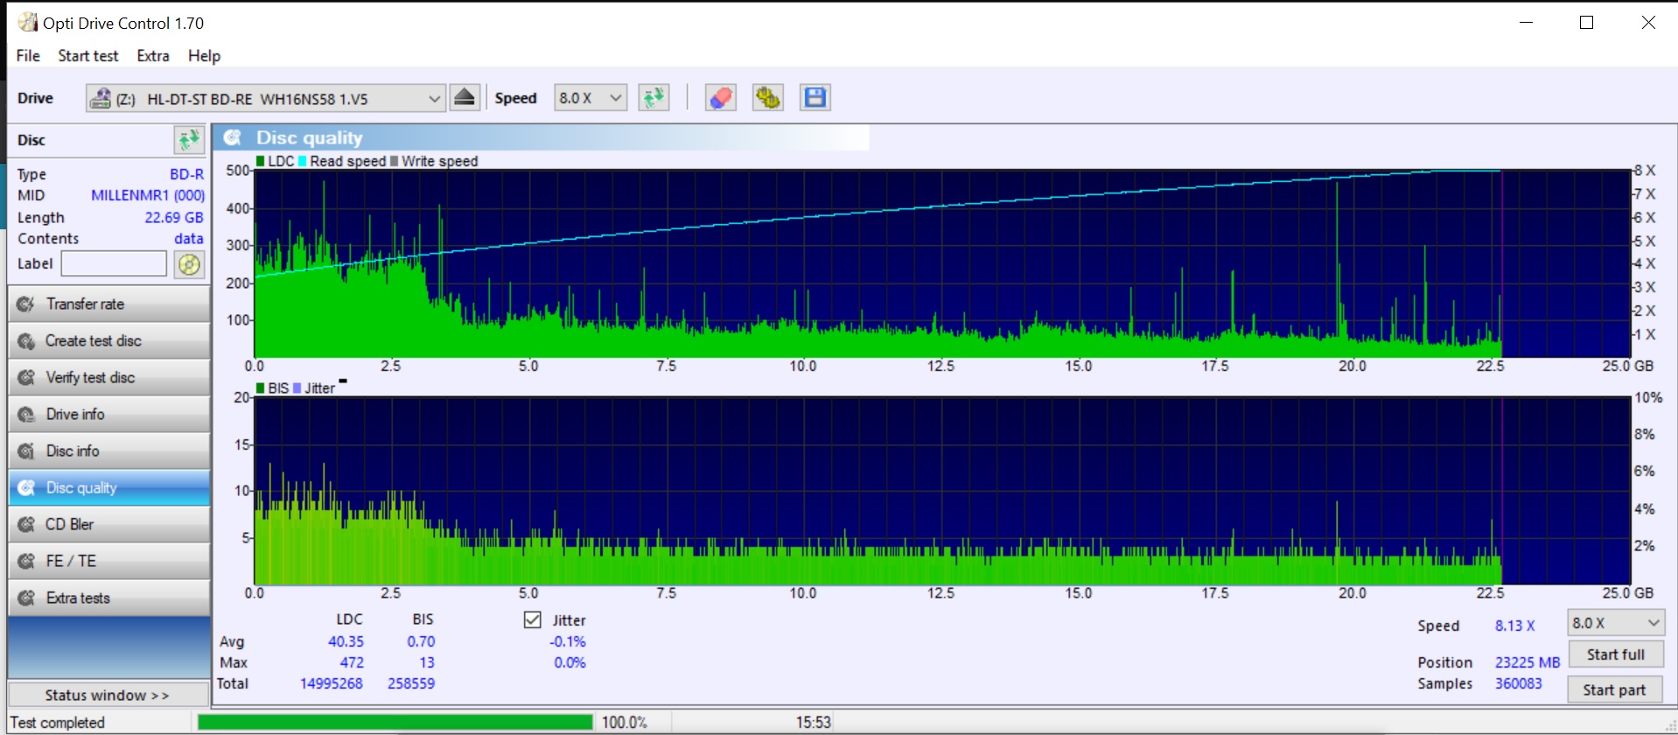The height and width of the screenshot is (735, 1678).
Task: Select Disc quality in sidebar
Action: point(108,487)
